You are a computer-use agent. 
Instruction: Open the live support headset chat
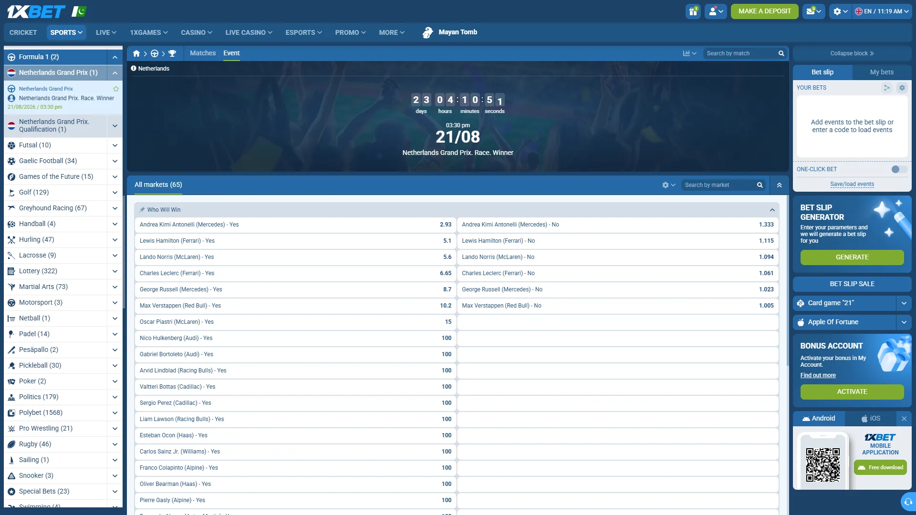pyautogui.click(x=908, y=502)
